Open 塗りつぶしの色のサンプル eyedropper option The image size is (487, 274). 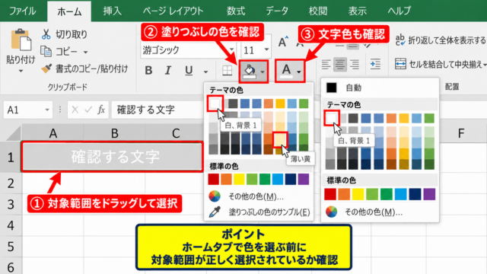(x=259, y=212)
